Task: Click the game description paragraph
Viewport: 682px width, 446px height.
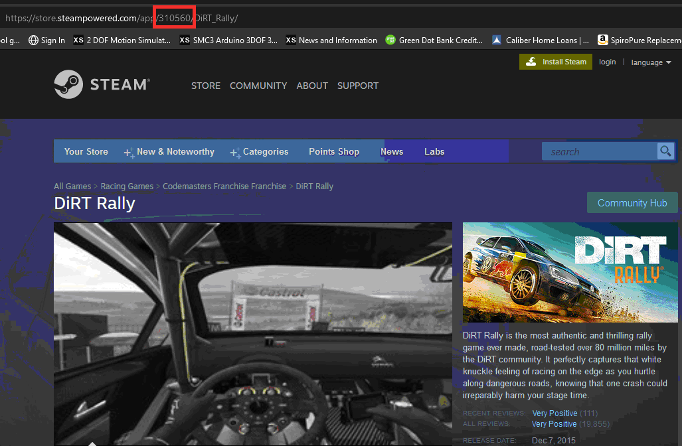Action: point(565,365)
